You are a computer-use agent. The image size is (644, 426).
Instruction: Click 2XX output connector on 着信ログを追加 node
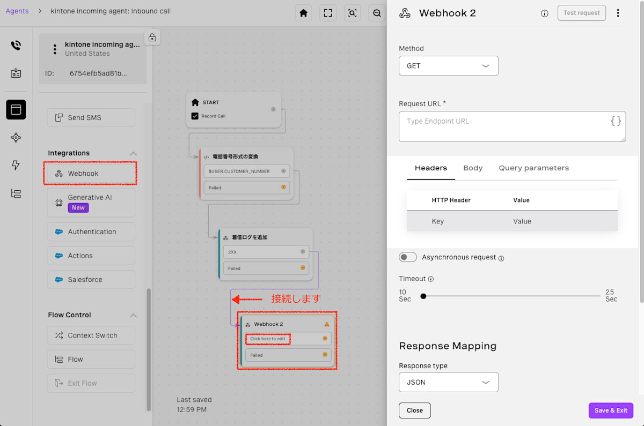pos(303,251)
